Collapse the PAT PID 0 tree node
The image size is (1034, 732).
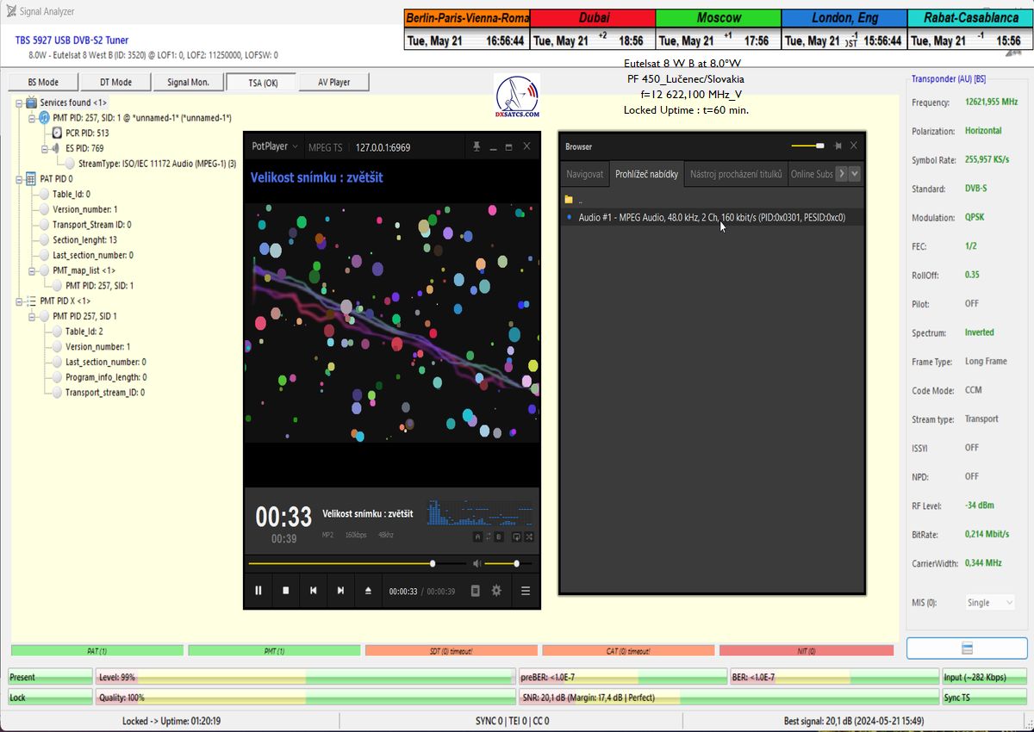click(20, 179)
